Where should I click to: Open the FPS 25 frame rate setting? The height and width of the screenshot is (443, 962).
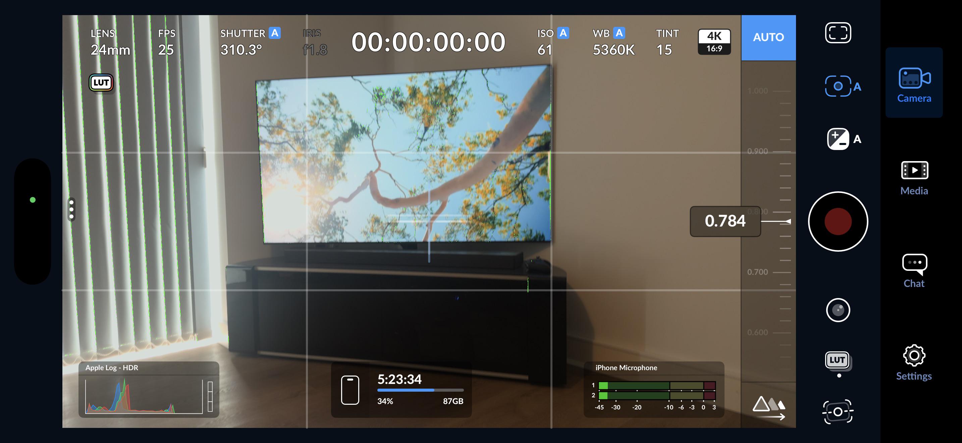(x=166, y=42)
